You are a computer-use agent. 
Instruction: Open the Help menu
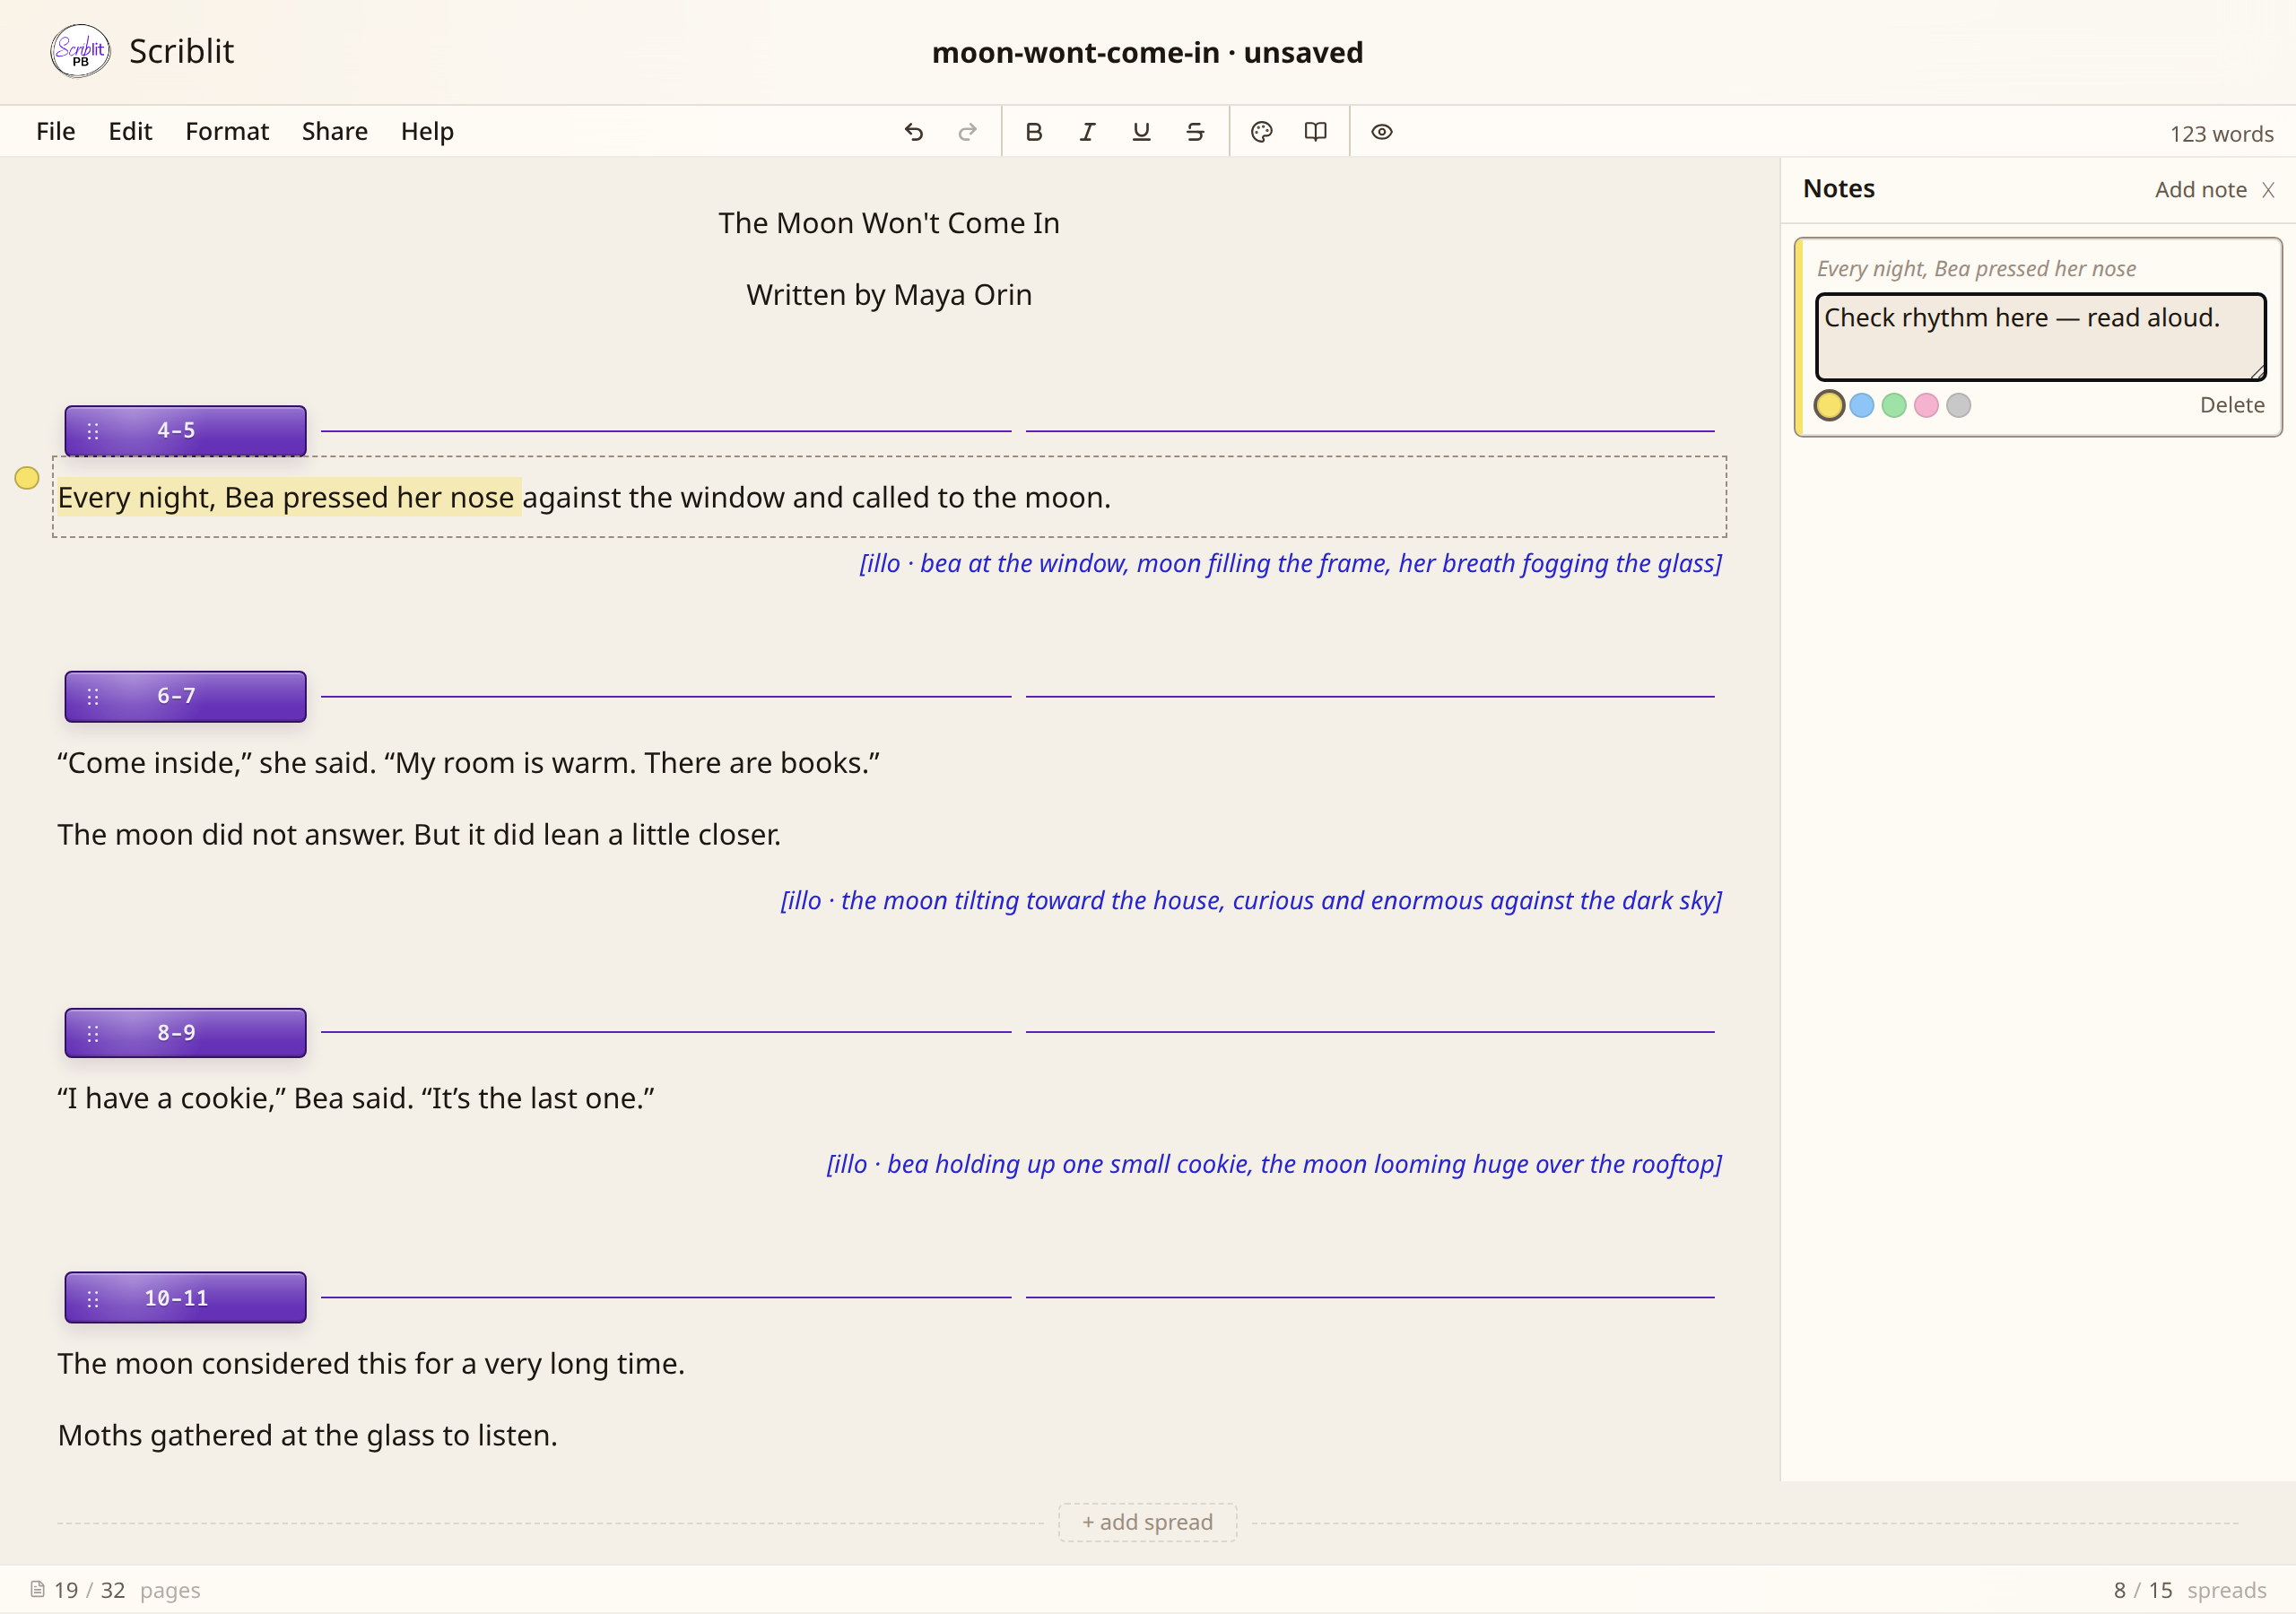coord(427,131)
